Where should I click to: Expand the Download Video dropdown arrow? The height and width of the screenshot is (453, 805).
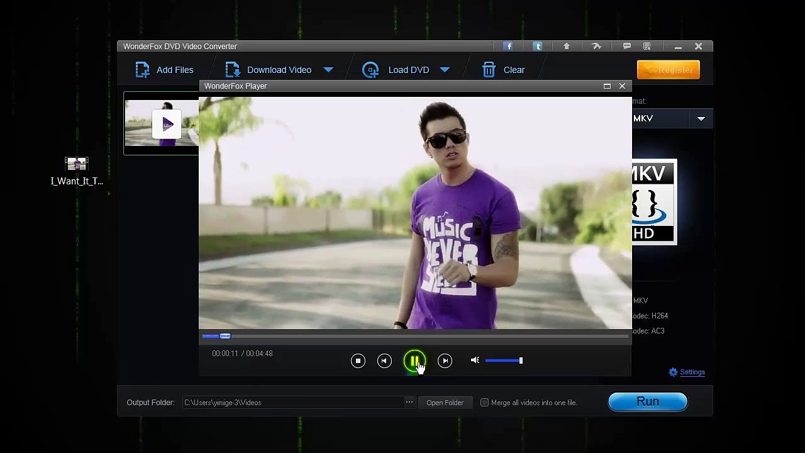(328, 70)
